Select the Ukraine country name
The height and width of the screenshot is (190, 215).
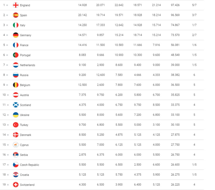25,115
